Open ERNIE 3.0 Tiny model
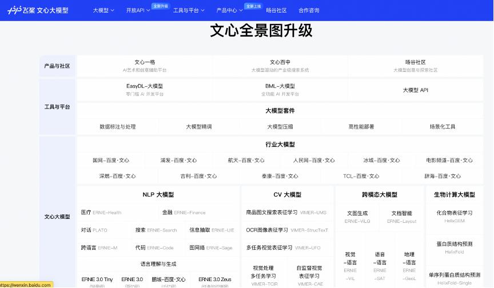The image size is (494, 288). coord(97,281)
